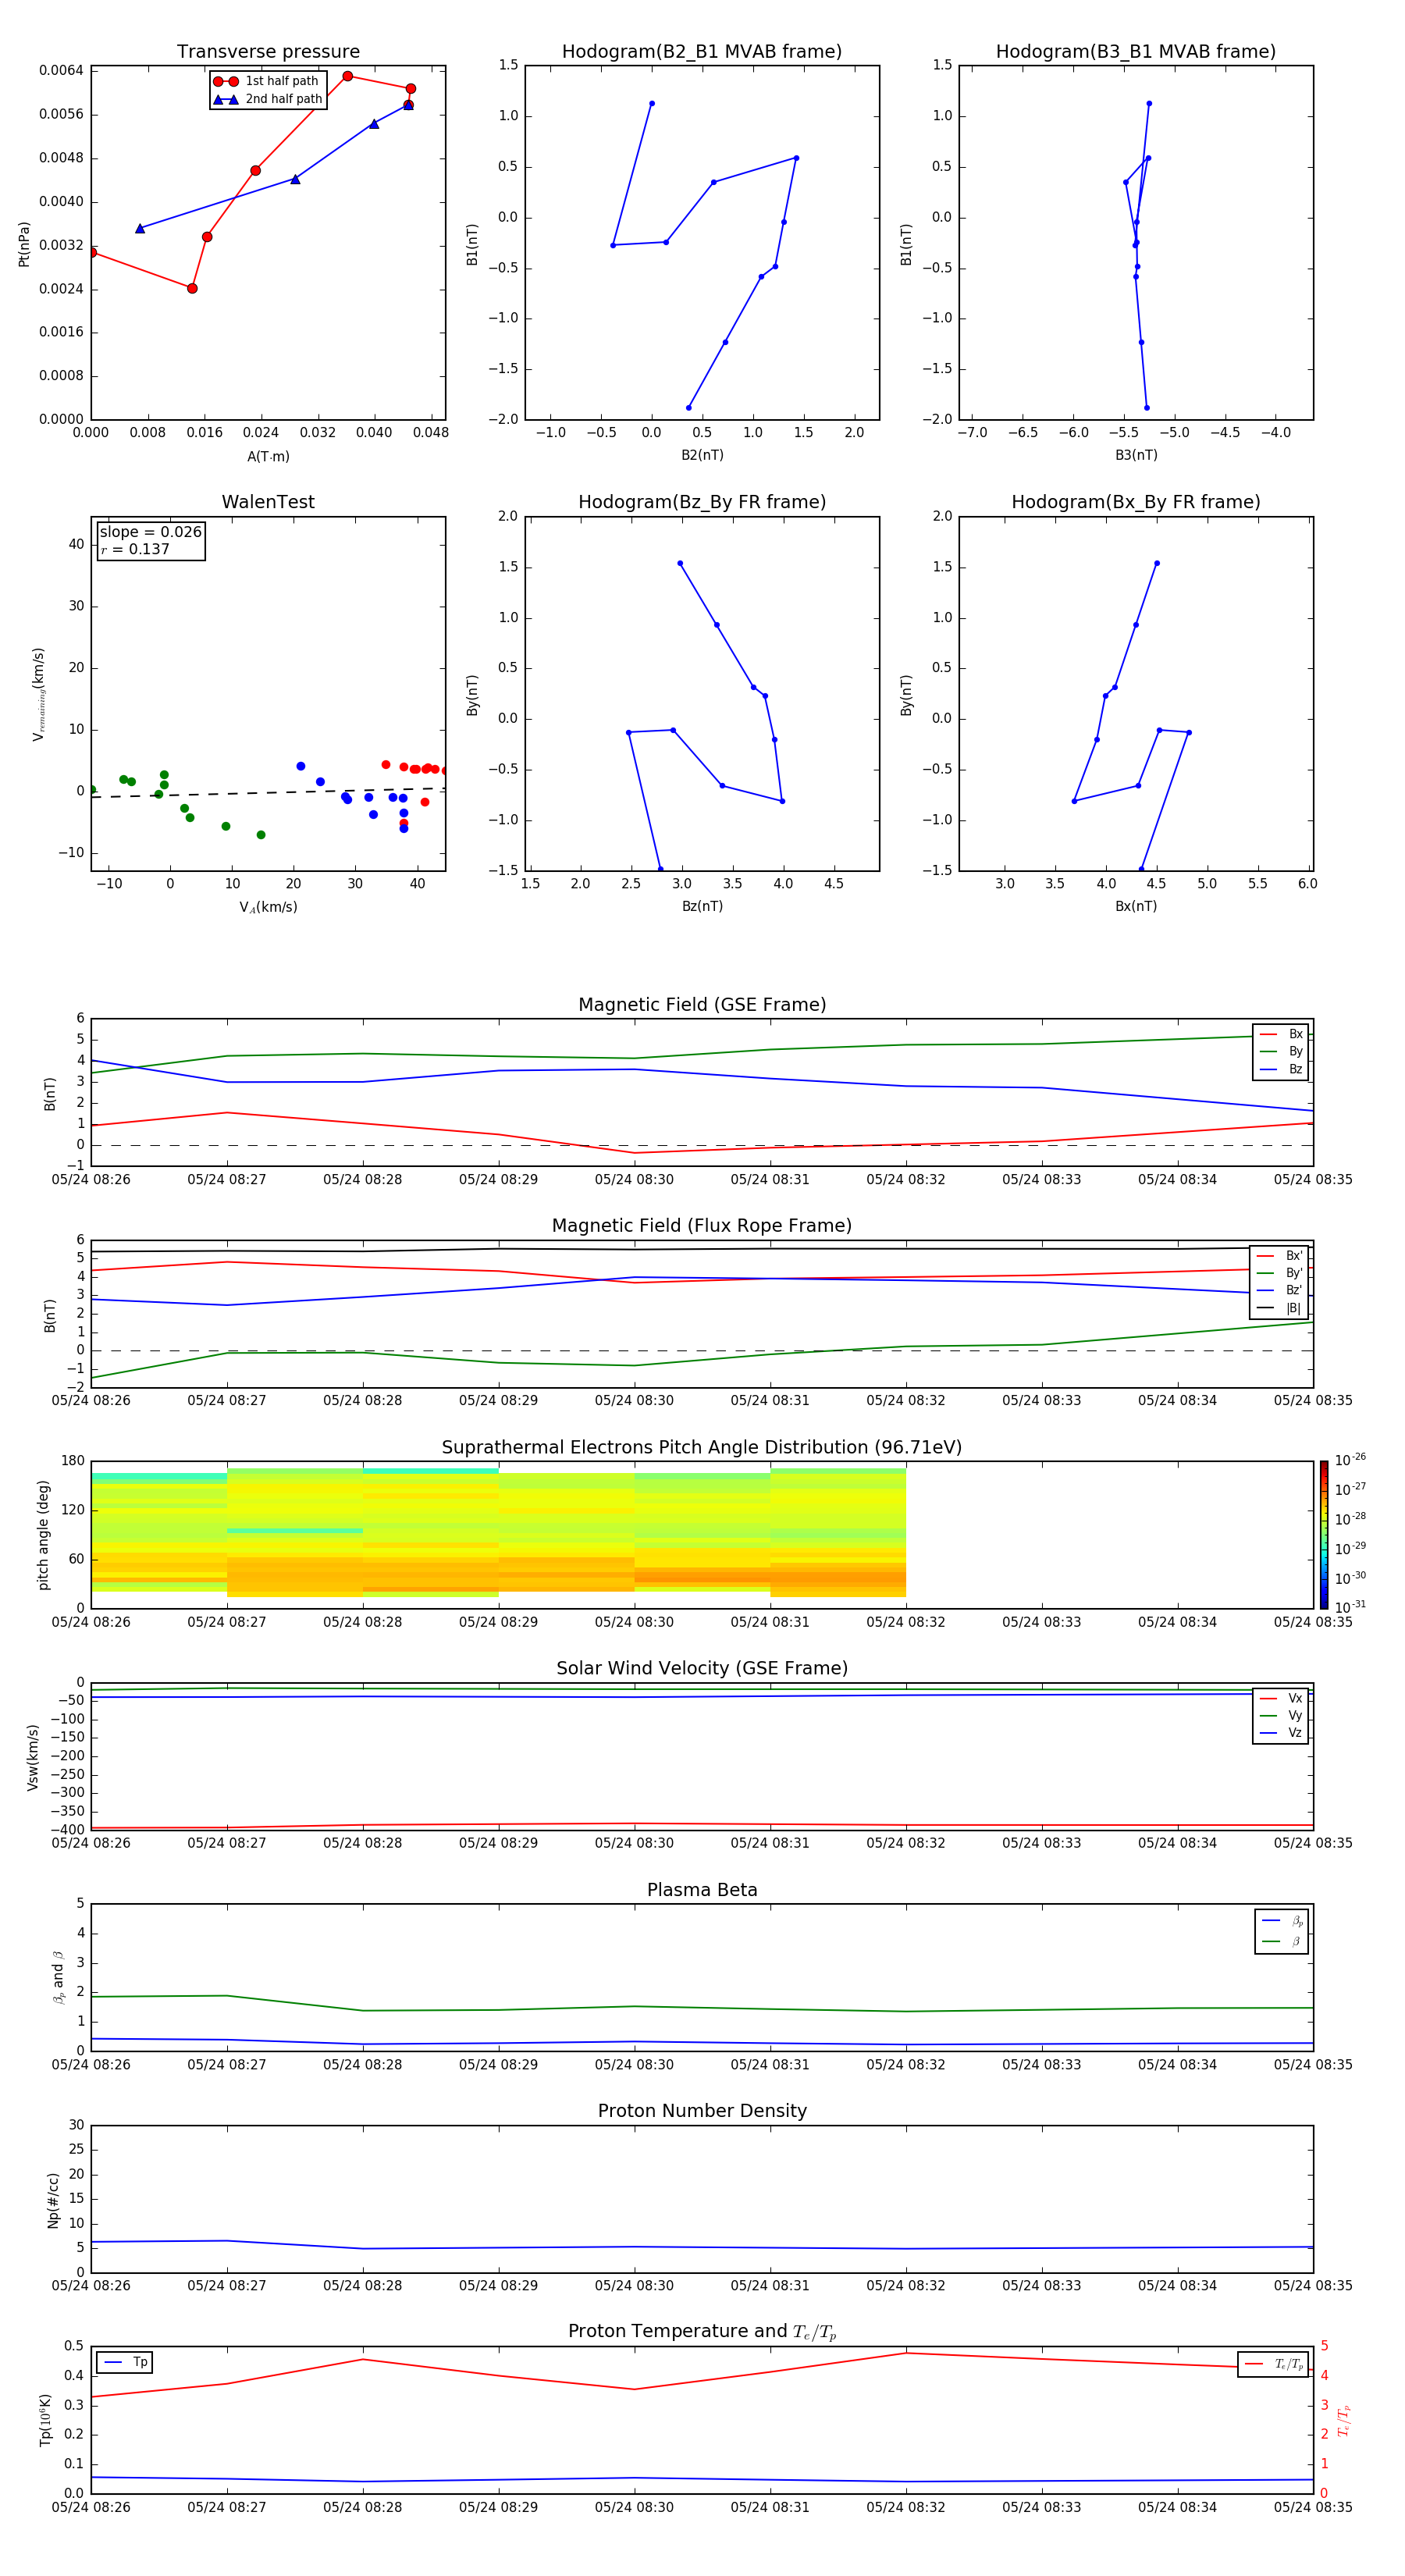The height and width of the screenshot is (2576, 1405).
Task: Click the 'Hodogram(Bx_By FR frame)' title
Action: (x=1136, y=502)
